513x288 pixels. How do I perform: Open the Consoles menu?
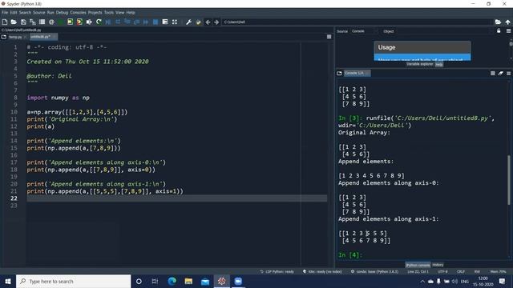(78, 13)
